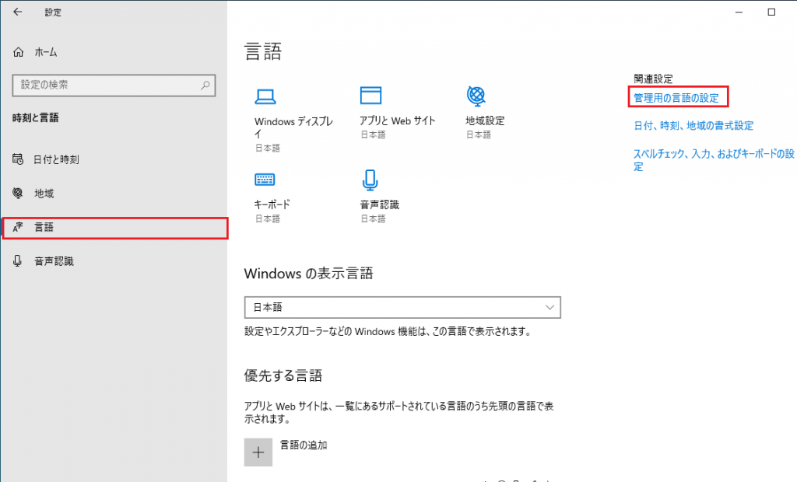Click the window icon for アプリと Web サイト
The height and width of the screenshot is (482, 797).
(x=370, y=96)
